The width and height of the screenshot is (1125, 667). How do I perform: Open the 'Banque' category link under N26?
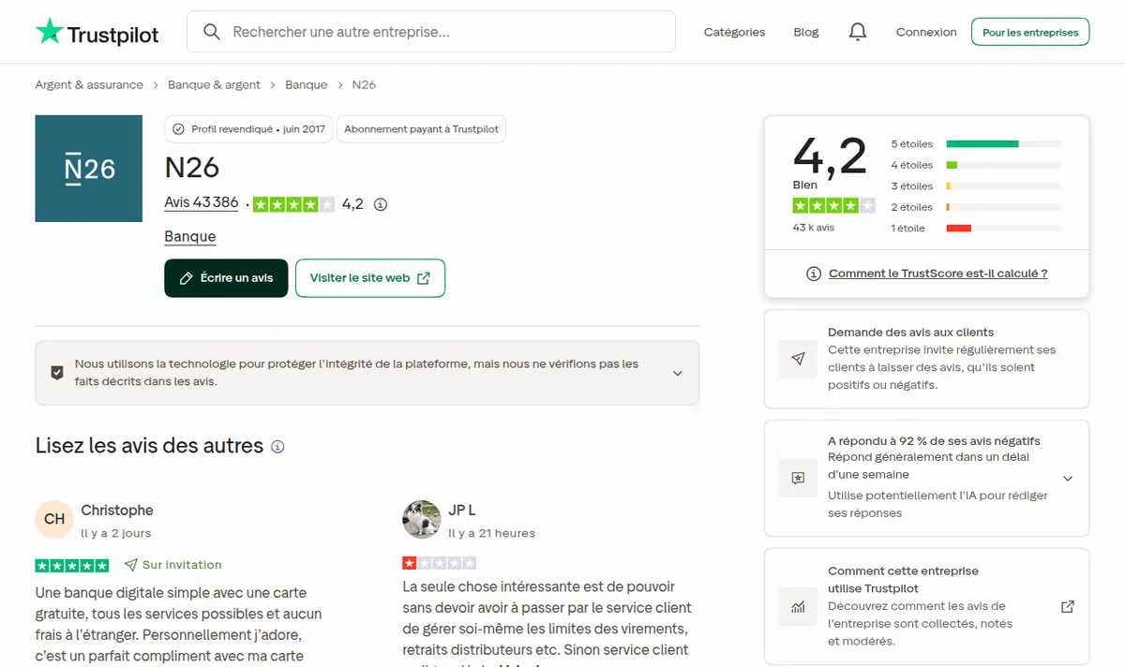190,236
